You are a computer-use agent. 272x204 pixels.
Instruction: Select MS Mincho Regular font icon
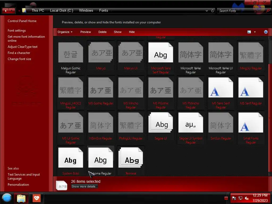pyautogui.click(x=131, y=88)
